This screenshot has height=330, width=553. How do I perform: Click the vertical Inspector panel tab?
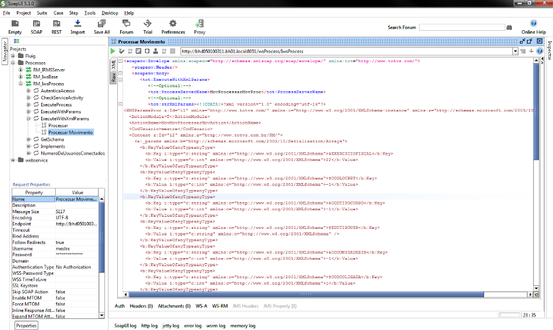click(550, 50)
